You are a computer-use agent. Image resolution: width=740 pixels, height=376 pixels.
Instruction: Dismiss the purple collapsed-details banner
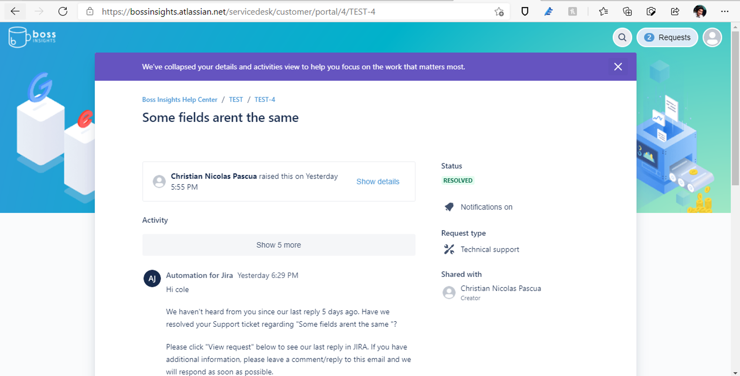point(618,67)
